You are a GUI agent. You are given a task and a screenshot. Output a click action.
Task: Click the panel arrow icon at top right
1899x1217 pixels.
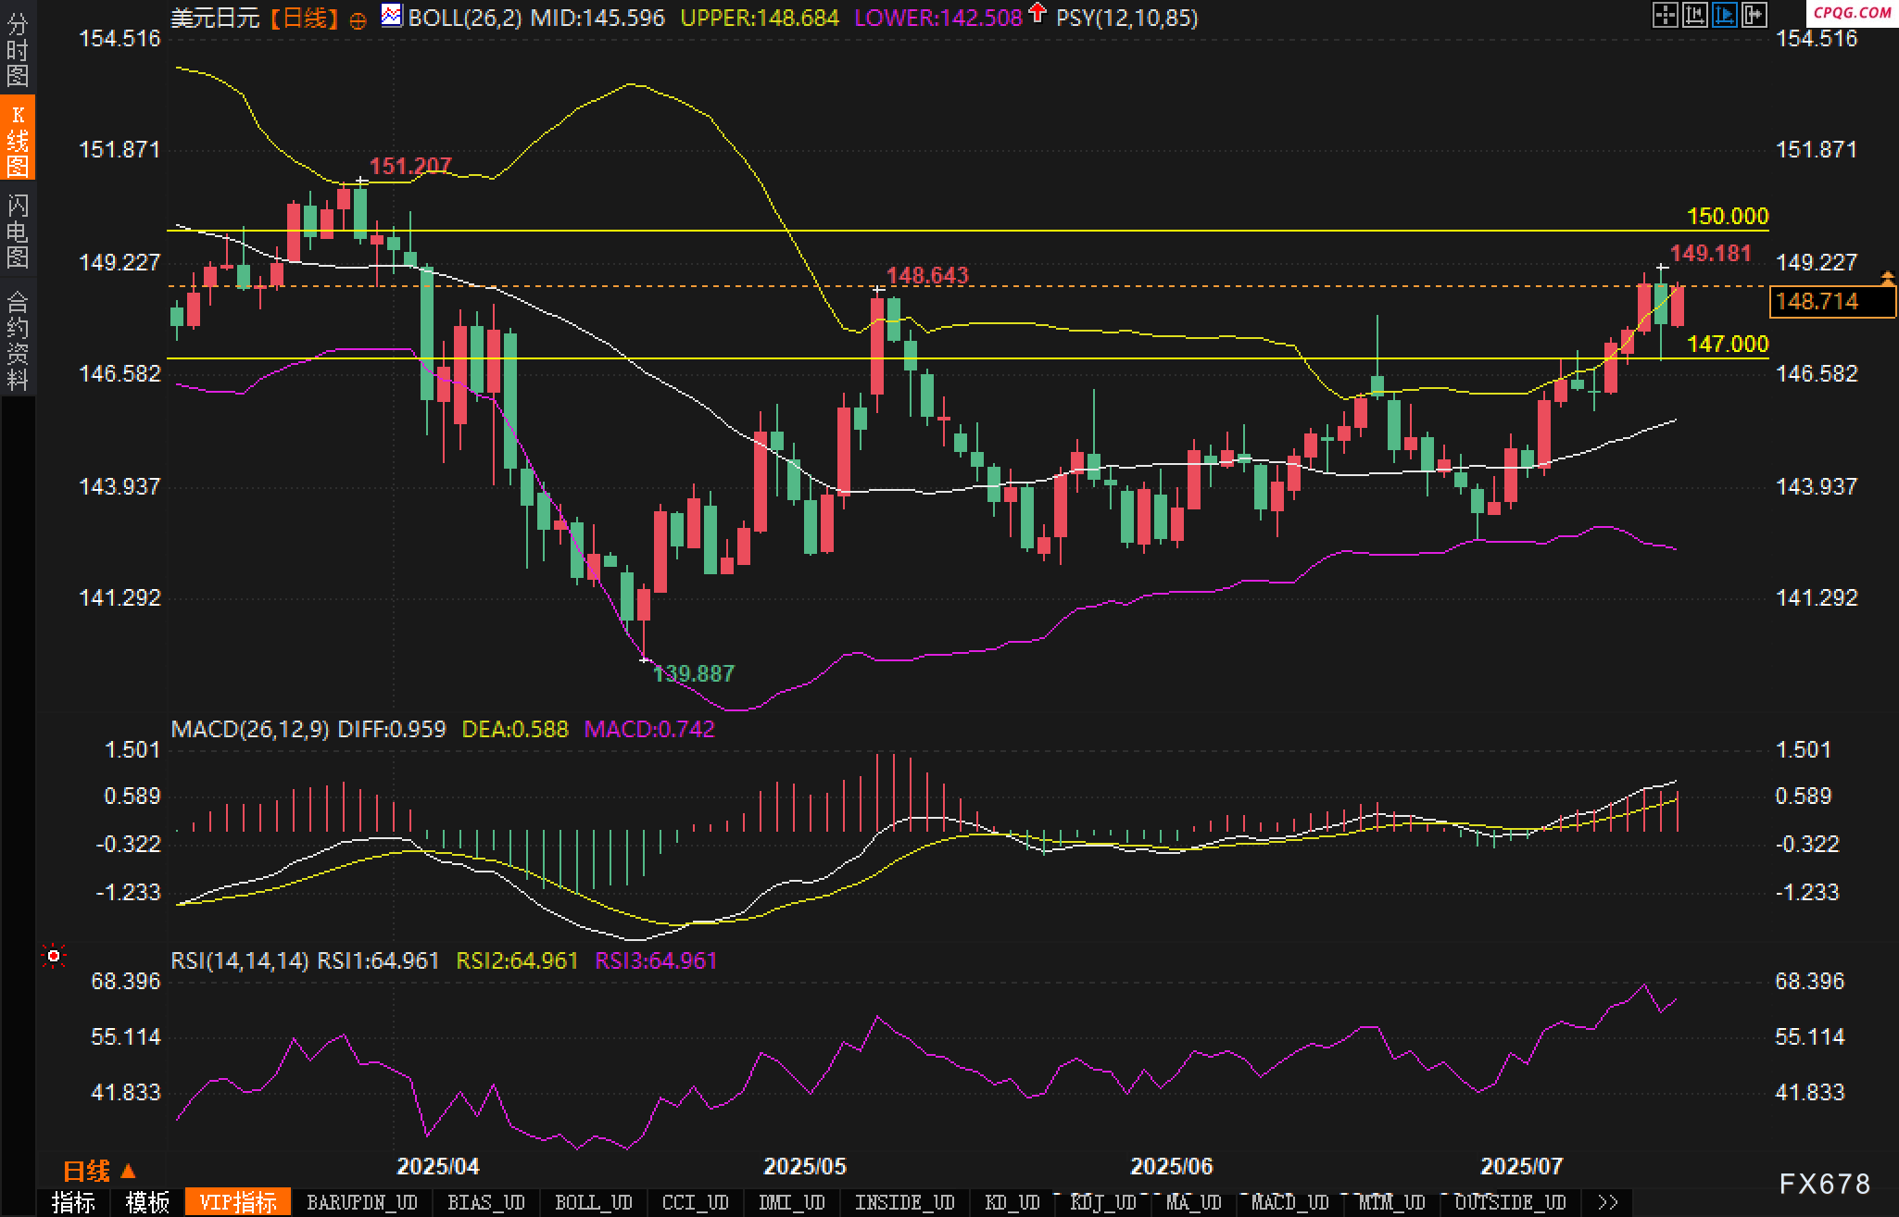coord(1754,15)
